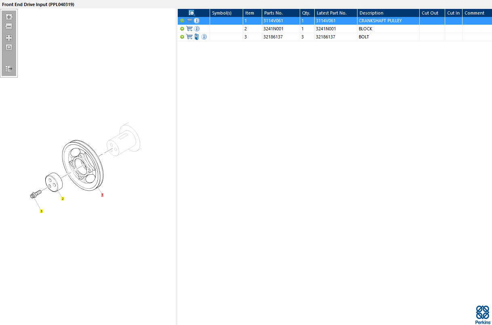The width and height of the screenshot is (492, 325).
Task: Click the magnifier search icon in table header
Action: coord(192,13)
